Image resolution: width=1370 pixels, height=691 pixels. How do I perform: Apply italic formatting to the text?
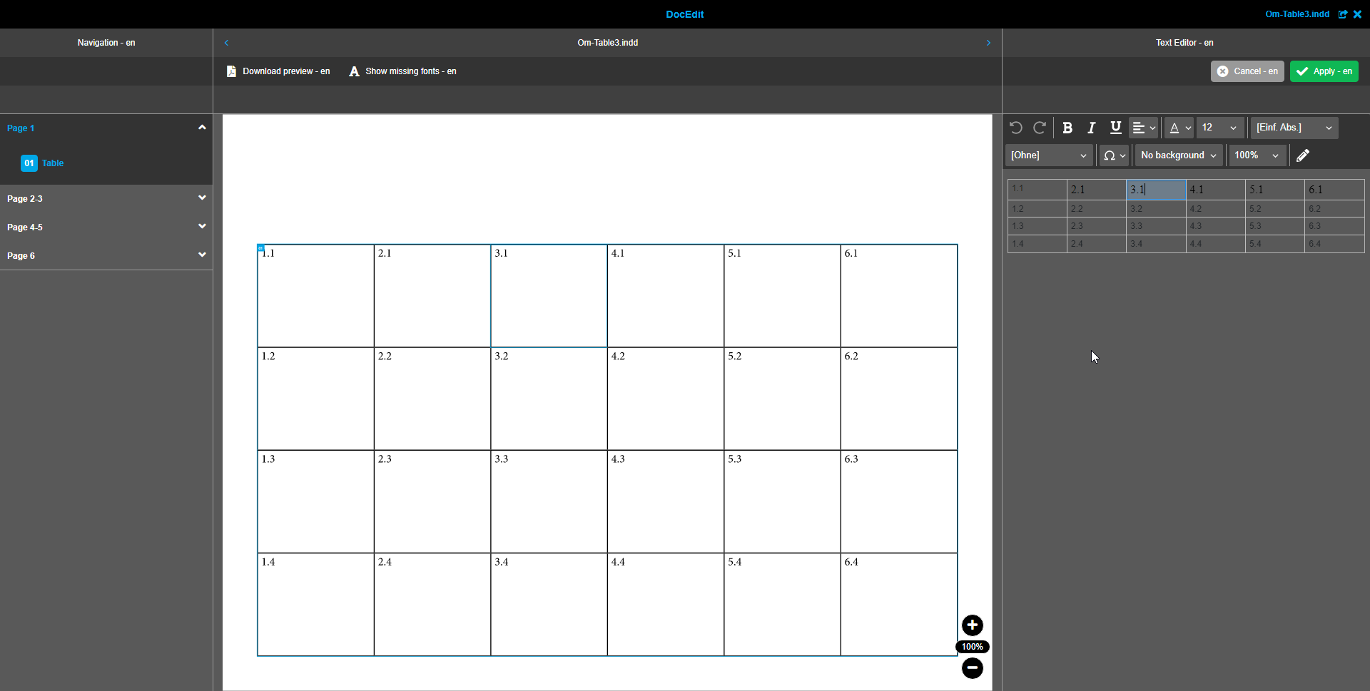coord(1091,128)
